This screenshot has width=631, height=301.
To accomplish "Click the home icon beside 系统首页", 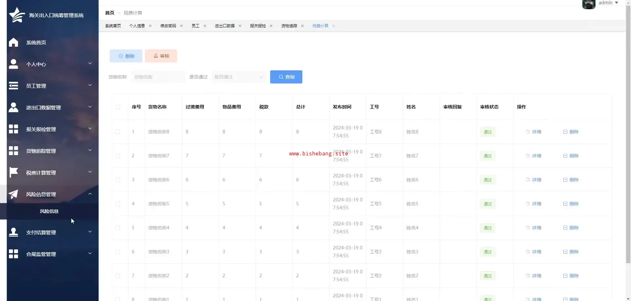I will 13,42.
